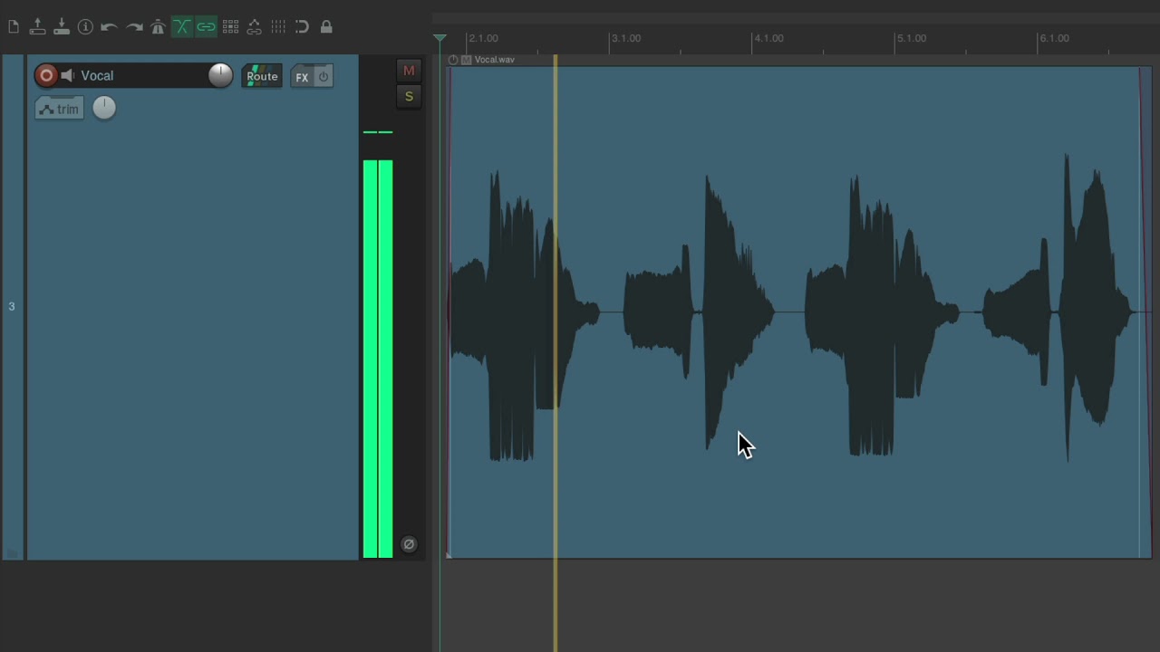Click the undo arrow icon
Image resolution: width=1160 pixels, height=652 pixels.
click(x=110, y=27)
